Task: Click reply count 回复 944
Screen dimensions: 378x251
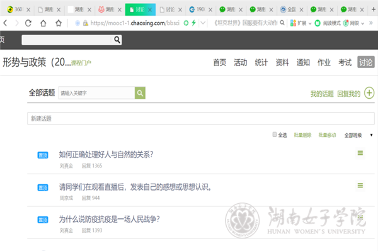Action: [91, 198]
